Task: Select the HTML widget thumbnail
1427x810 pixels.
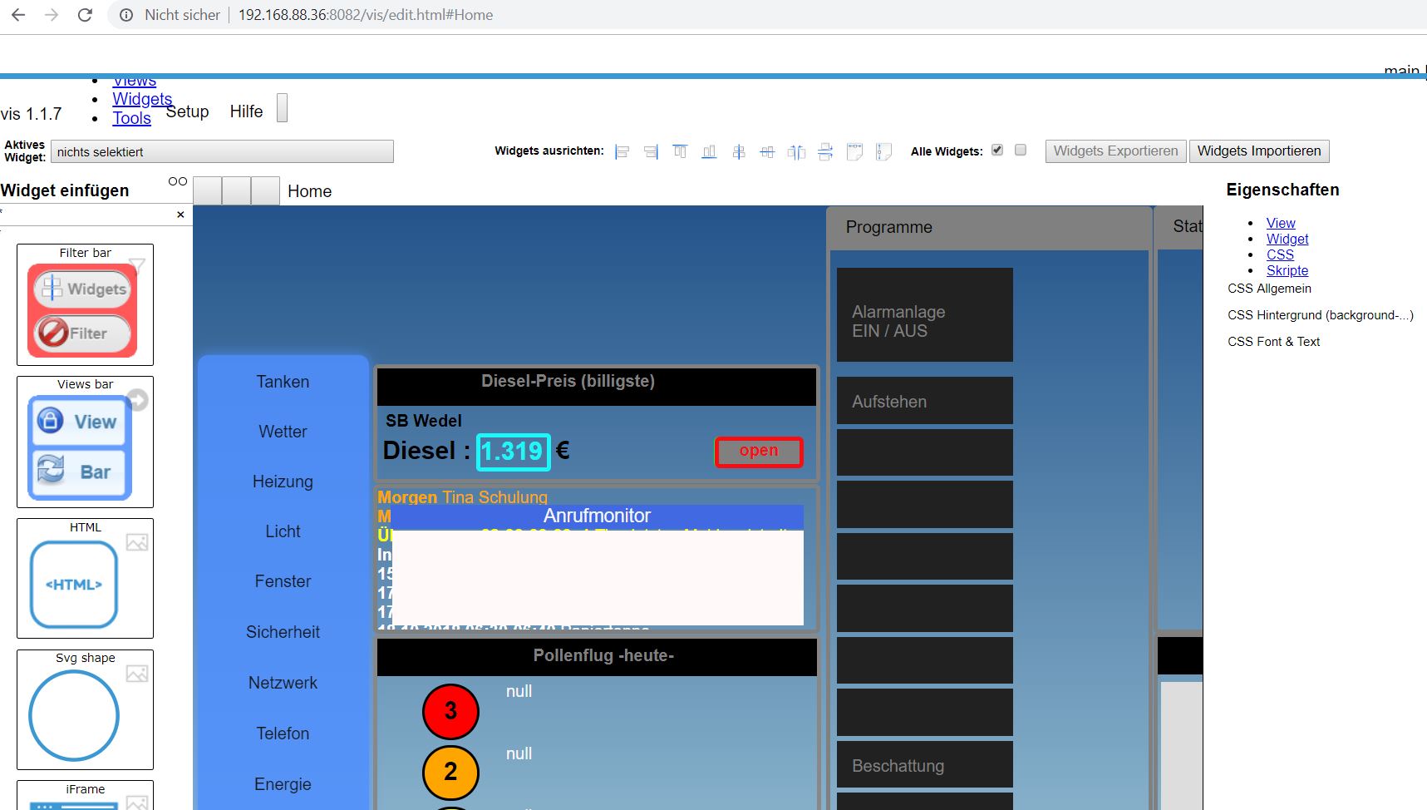Action: pyautogui.click(x=85, y=579)
